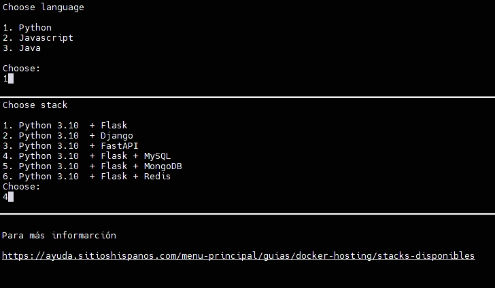Click the blank terminal area below the link

[247, 275]
